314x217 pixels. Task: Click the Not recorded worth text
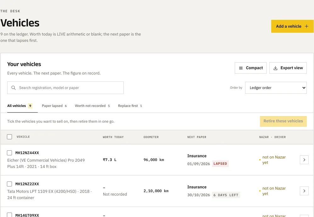click(x=115, y=194)
